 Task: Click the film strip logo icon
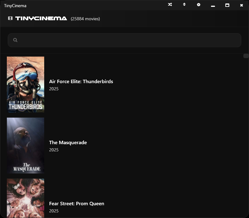[x=10, y=18]
